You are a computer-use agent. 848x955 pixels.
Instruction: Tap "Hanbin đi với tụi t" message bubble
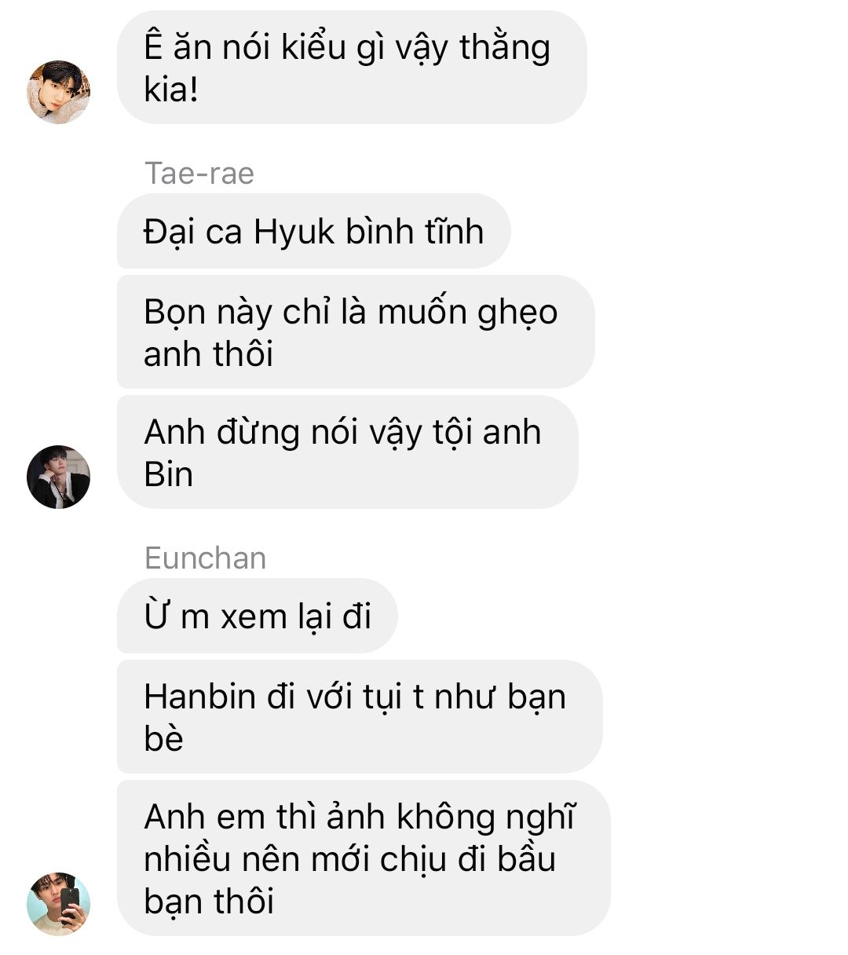click(x=360, y=717)
